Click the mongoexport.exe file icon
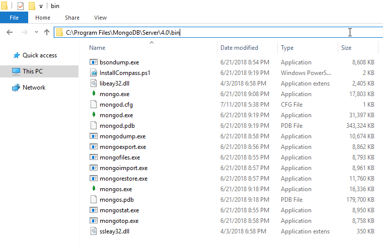Screen dimensions: 383x245 94,146
